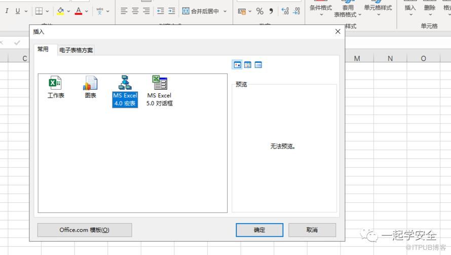Open the underline style dropdown arrow
451x255 pixels.
tap(26, 11)
